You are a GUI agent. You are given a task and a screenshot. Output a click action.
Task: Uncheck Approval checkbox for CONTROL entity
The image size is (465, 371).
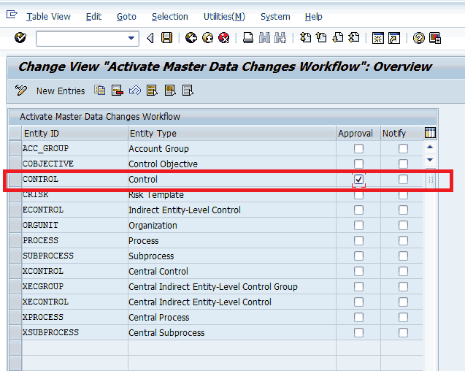click(358, 180)
